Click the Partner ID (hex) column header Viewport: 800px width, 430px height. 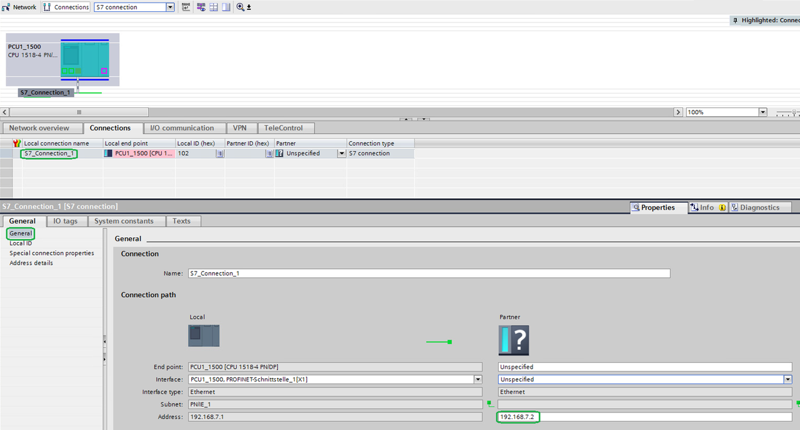coord(249,144)
